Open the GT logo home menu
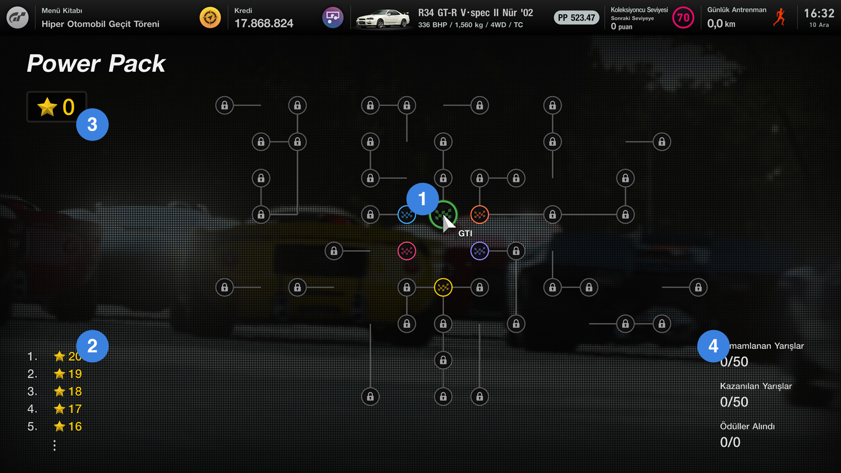Viewport: 841px width, 473px height. [18, 18]
